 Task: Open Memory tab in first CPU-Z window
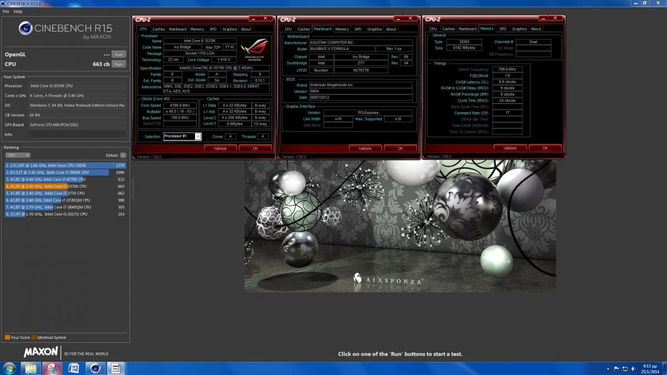(197, 29)
